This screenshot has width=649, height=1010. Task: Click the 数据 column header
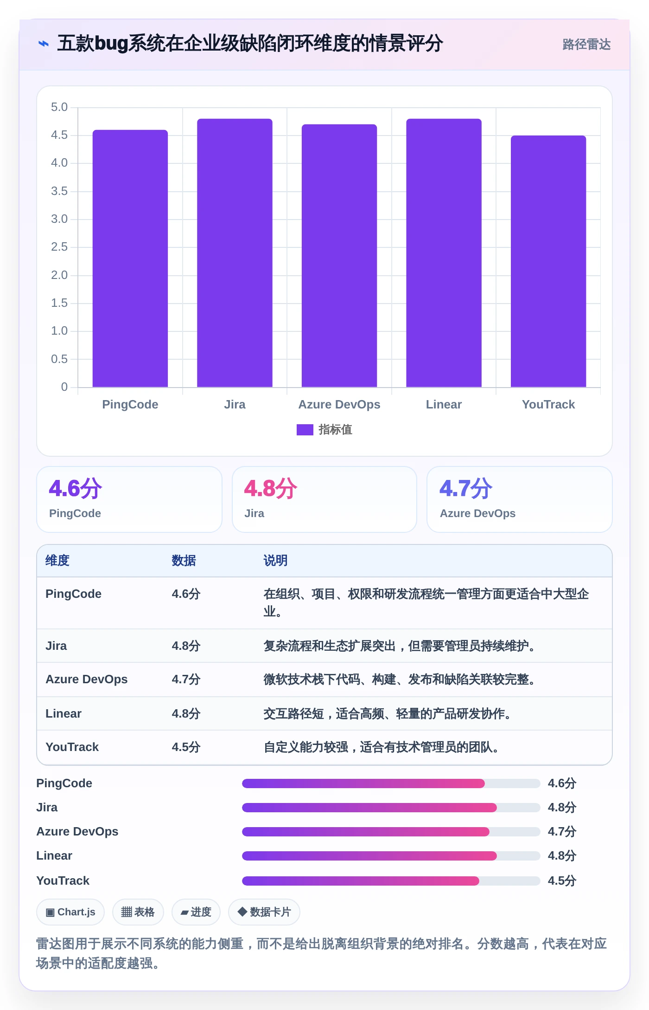point(184,561)
